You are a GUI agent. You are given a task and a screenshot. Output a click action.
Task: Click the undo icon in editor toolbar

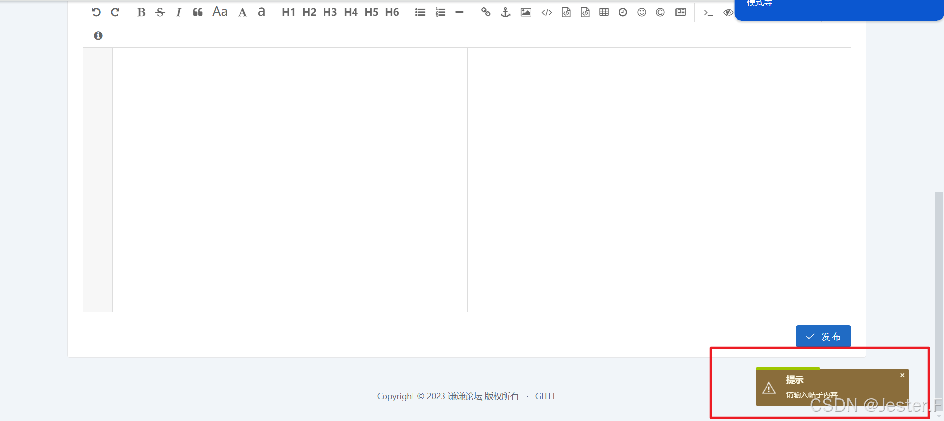click(x=96, y=12)
